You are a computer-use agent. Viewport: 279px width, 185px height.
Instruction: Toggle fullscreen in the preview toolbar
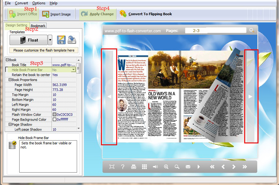(112, 167)
